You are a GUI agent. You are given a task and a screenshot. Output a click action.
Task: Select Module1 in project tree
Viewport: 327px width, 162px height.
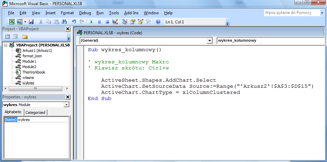tap(29, 61)
